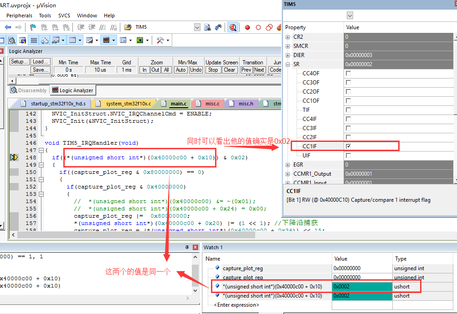Open the Registers window toolbar icon
The image size is (457, 314).
coord(34,40)
